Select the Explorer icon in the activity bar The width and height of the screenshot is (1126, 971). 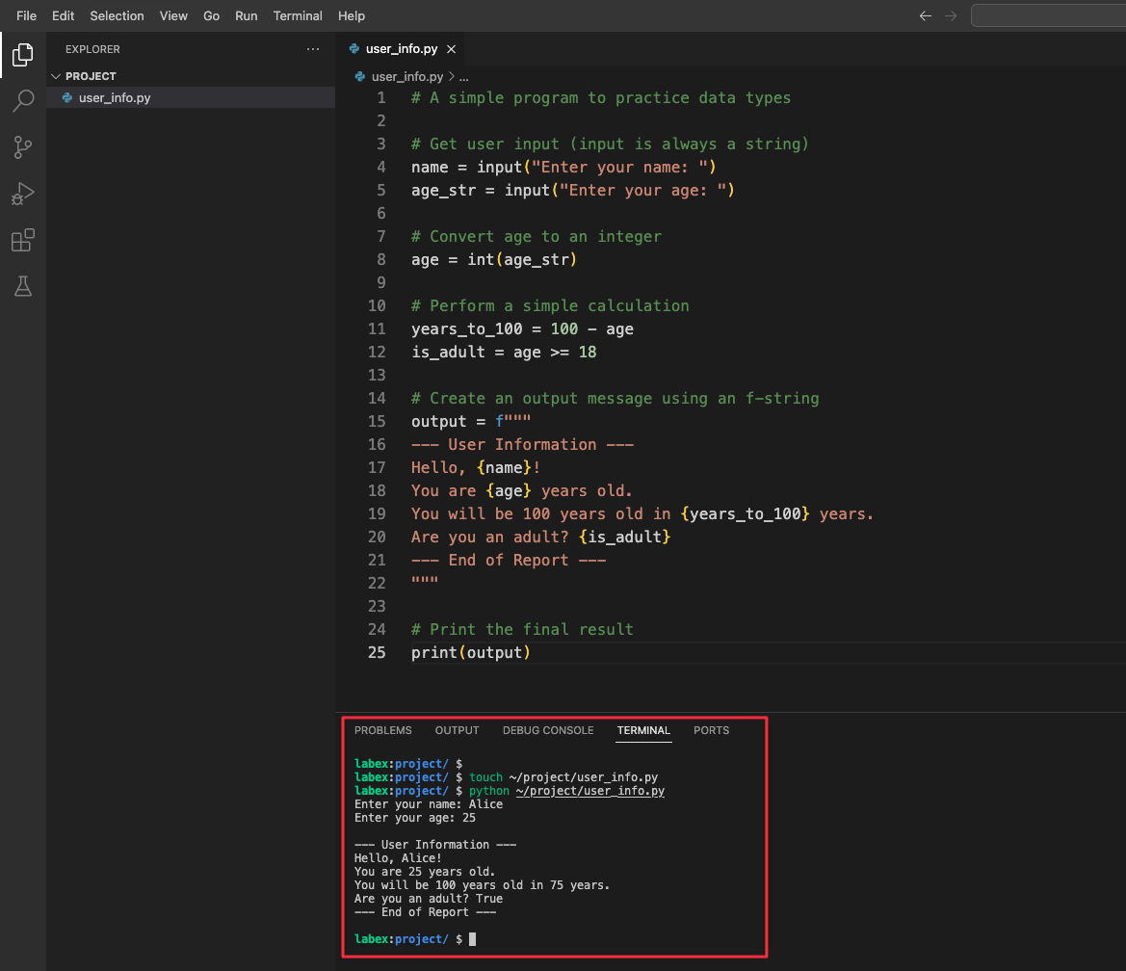tap(23, 55)
